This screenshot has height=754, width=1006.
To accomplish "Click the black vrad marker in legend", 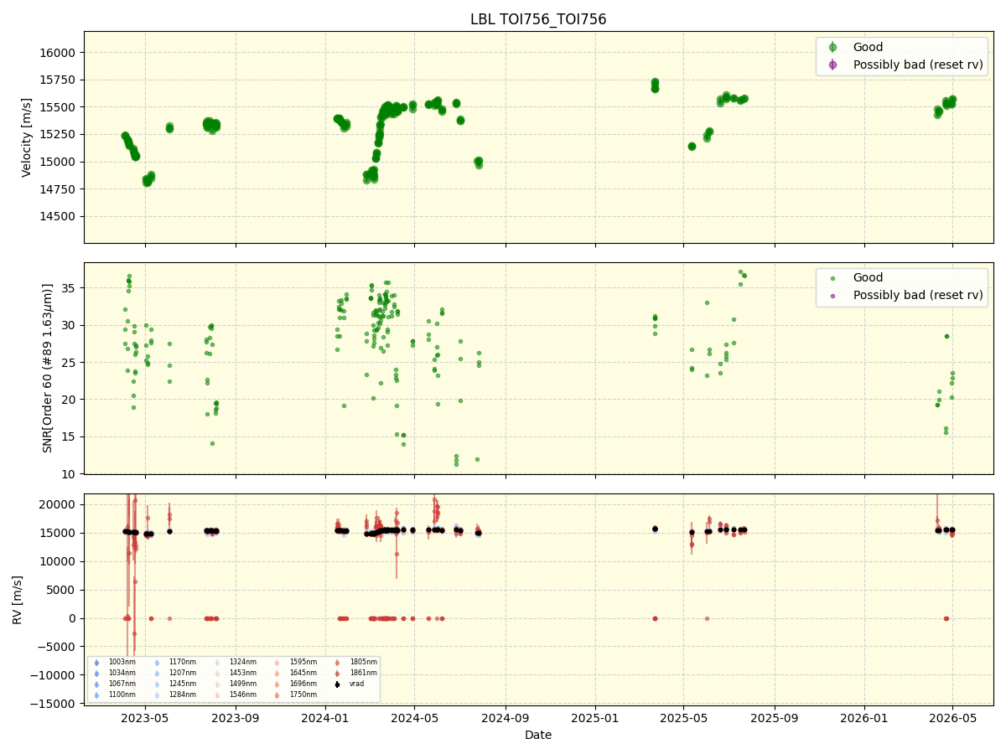I will tap(337, 684).
